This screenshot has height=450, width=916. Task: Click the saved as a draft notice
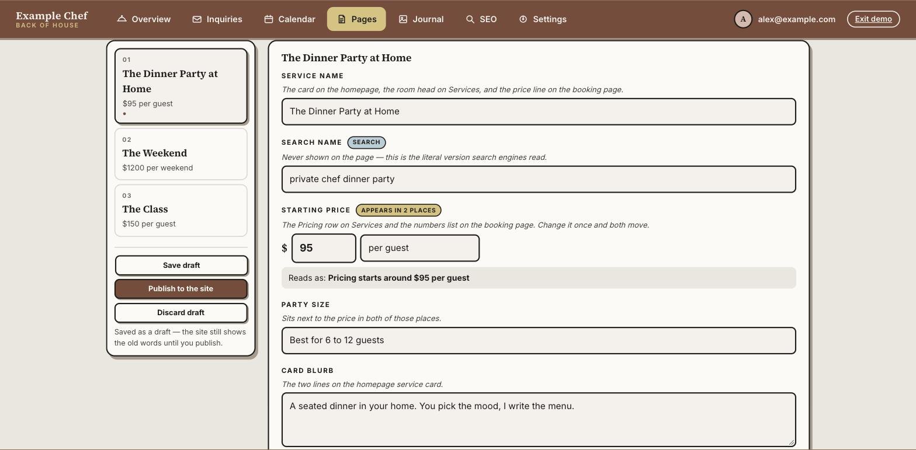181,337
